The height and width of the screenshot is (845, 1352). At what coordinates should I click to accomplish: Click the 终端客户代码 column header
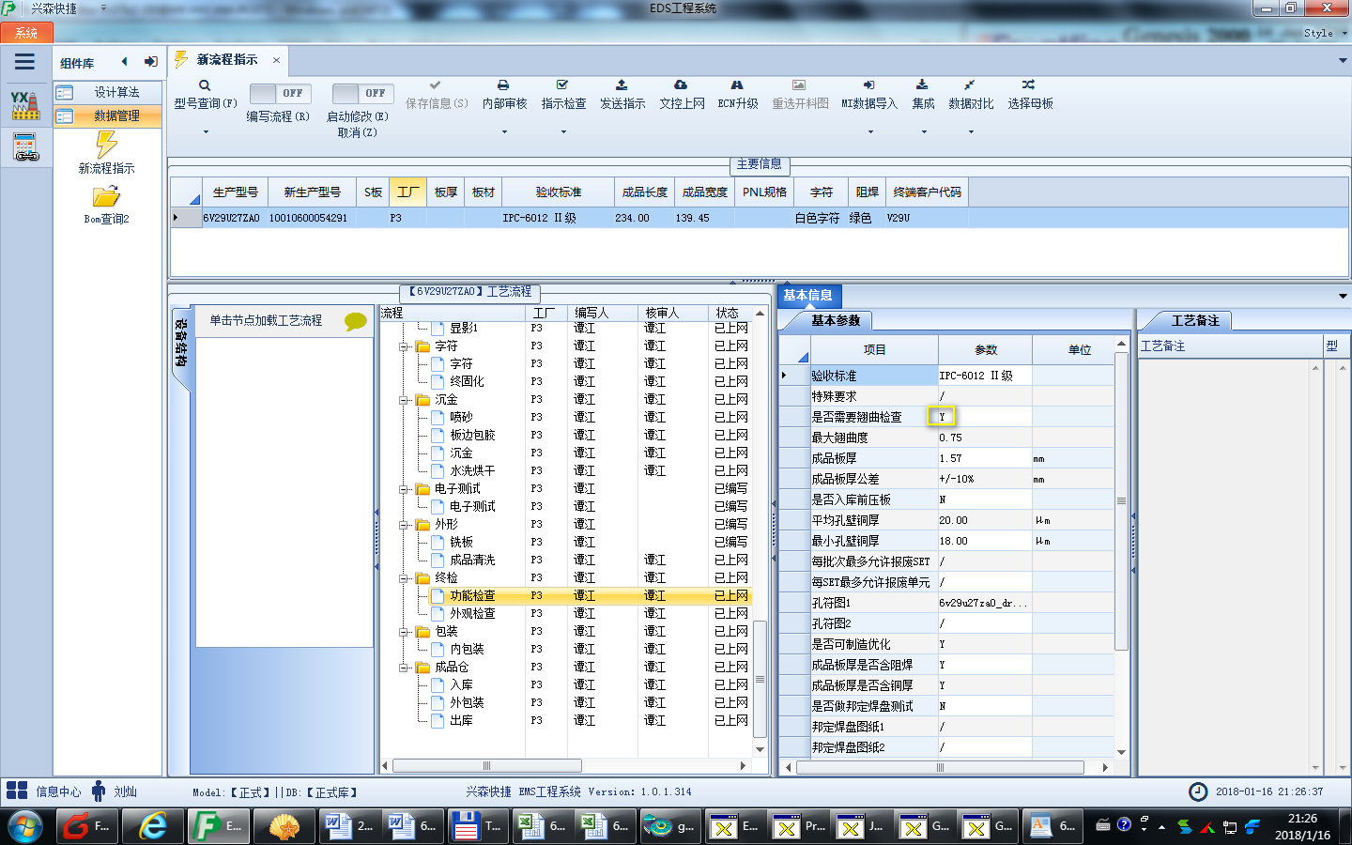(927, 192)
